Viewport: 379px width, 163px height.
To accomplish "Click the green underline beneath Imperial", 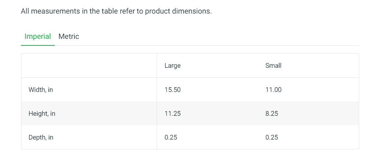I will coord(37,45).
